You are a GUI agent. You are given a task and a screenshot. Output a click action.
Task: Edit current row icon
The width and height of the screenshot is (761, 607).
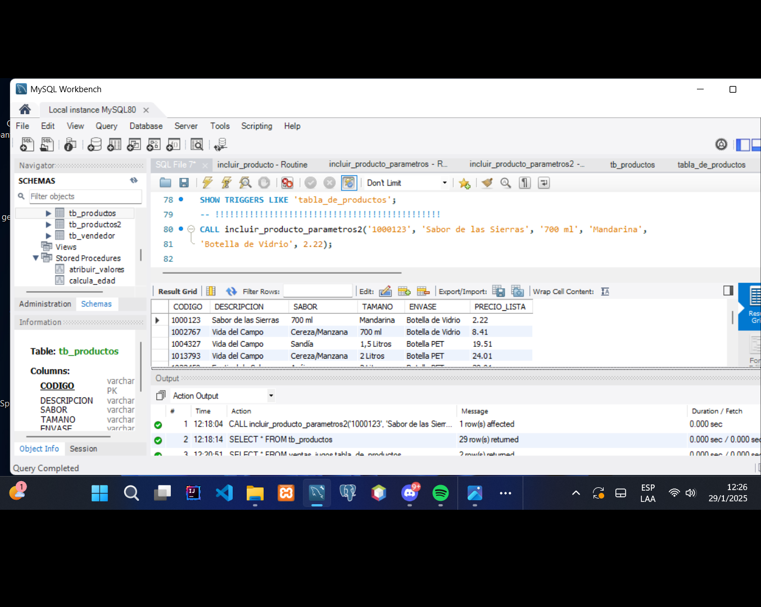(385, 291)
